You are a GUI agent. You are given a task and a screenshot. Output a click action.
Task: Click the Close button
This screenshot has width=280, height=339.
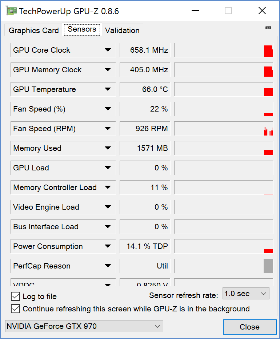pyautogui.click(x=250, y=327)
